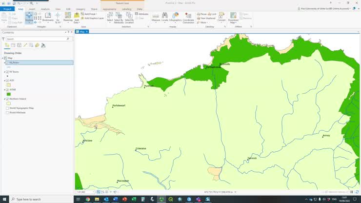This screenshot has height=203, width=361.
Task: Collapse the Northern Ireland layer legend
Action: (4, 99)
